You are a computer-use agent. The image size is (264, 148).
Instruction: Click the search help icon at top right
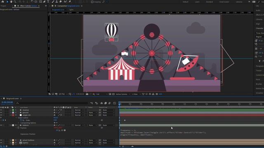pyautogui.click(x=259, y=2)
